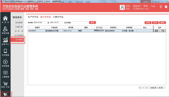Screen dimensions: 169x97
Task: Go to 业务中心 chart icon
Action: point(5,41)
